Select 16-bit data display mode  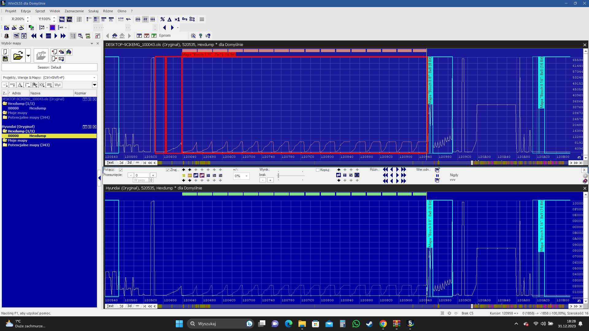96,19
